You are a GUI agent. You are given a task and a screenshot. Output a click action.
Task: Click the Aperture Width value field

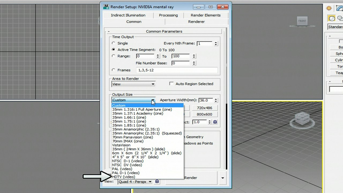206,100
